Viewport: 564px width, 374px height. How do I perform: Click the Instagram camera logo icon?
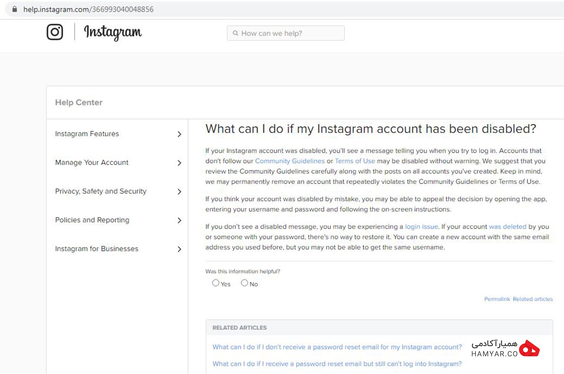click(x=55, y=32)
